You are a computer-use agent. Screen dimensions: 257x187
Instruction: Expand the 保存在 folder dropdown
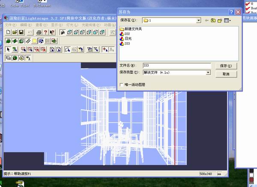pos(198,20)
